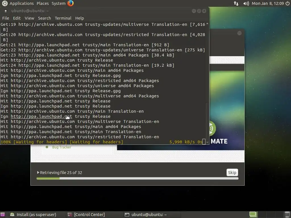Open the Bug Tracker link in installer
The image size is (291, 218).
coord(62,147)
